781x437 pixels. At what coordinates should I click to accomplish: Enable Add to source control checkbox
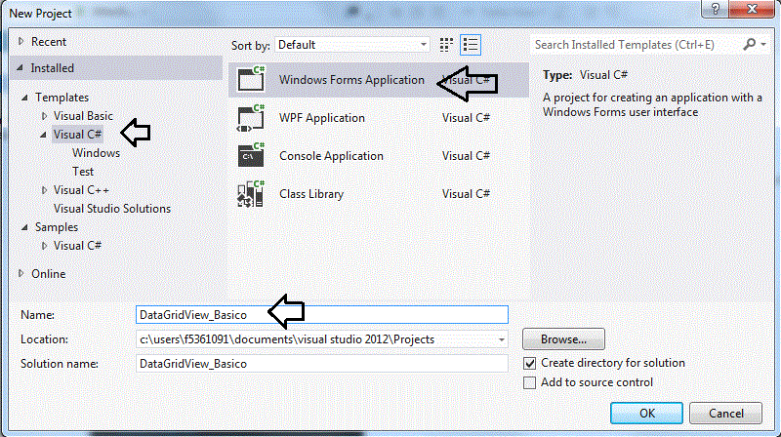530,382
